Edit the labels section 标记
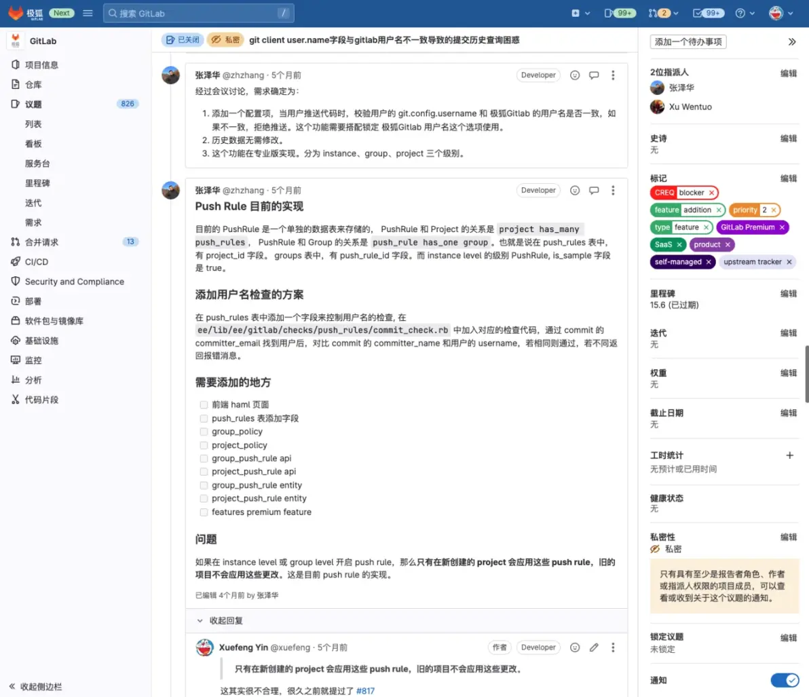Viewport: 809px width, 697px height. pyautogui.click(x=789, y=178)
